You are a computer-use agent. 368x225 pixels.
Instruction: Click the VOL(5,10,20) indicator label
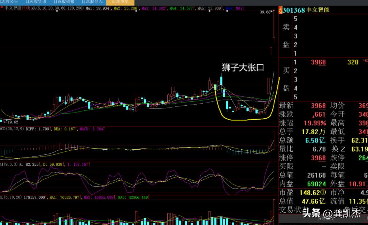(11, 197)
